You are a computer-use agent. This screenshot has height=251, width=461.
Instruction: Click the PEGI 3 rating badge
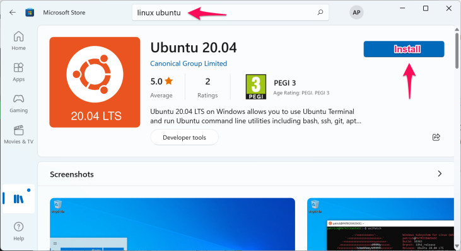(256, 87)
